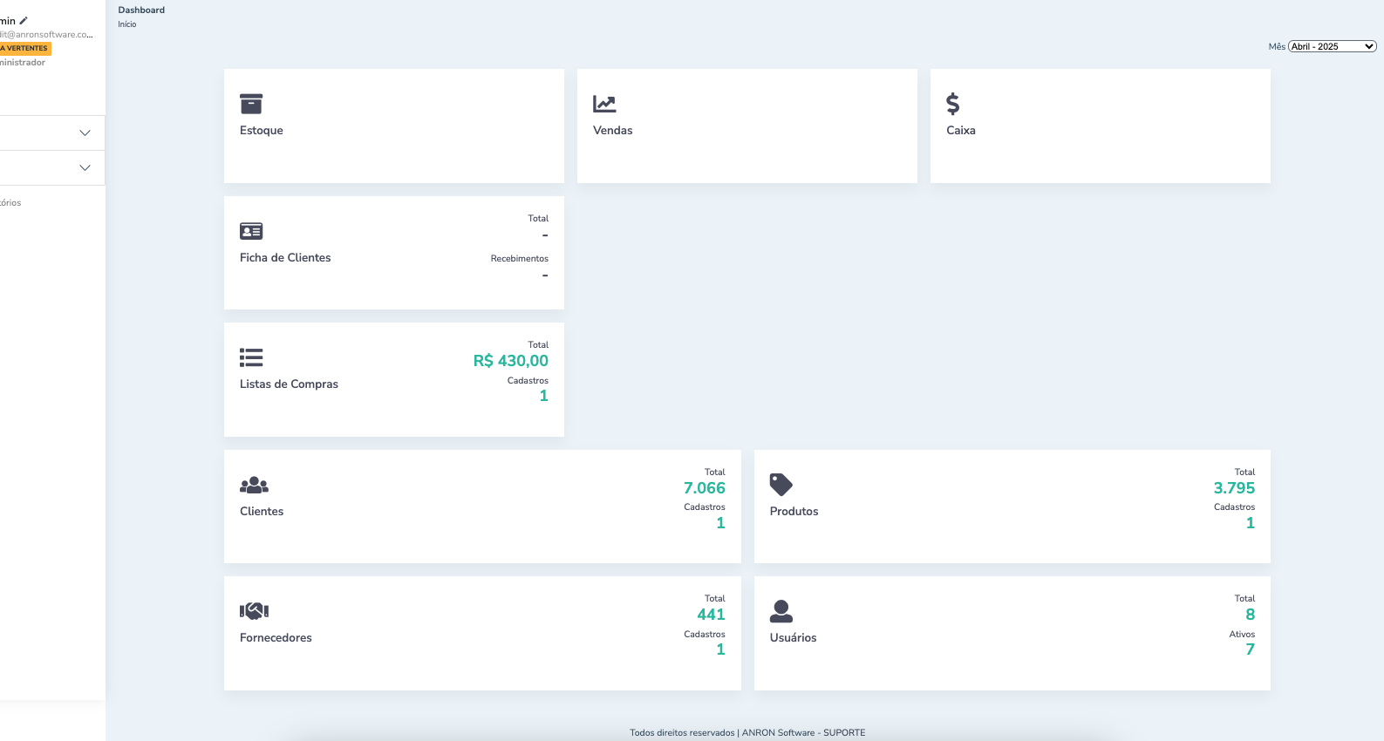Open the Ficha de Clientes ID card icon
1384x741 pixels.
click(x=251, y=231)
